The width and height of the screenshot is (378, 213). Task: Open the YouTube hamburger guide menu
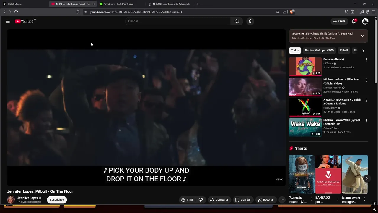point(8,21)
